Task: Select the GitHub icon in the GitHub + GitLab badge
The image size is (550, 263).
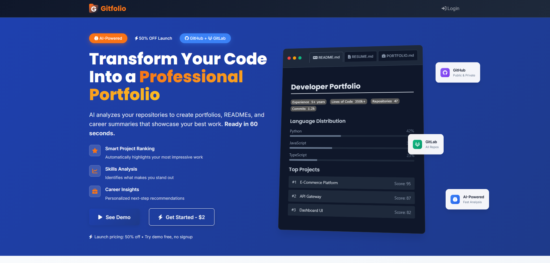Action: 187,38
